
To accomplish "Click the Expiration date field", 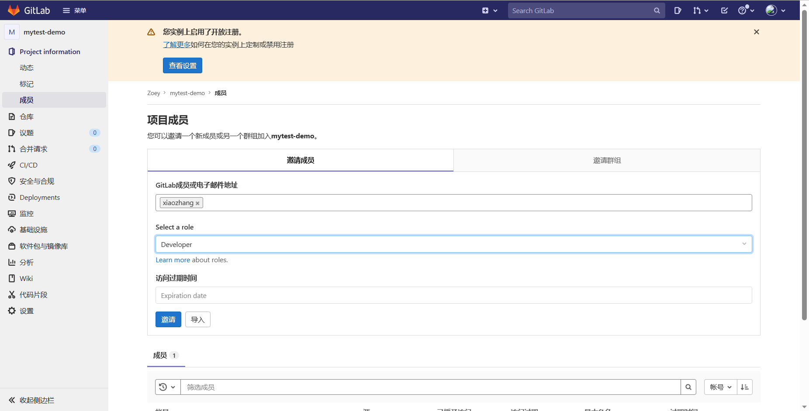I will pyautogui.click(x=454, y=295).
